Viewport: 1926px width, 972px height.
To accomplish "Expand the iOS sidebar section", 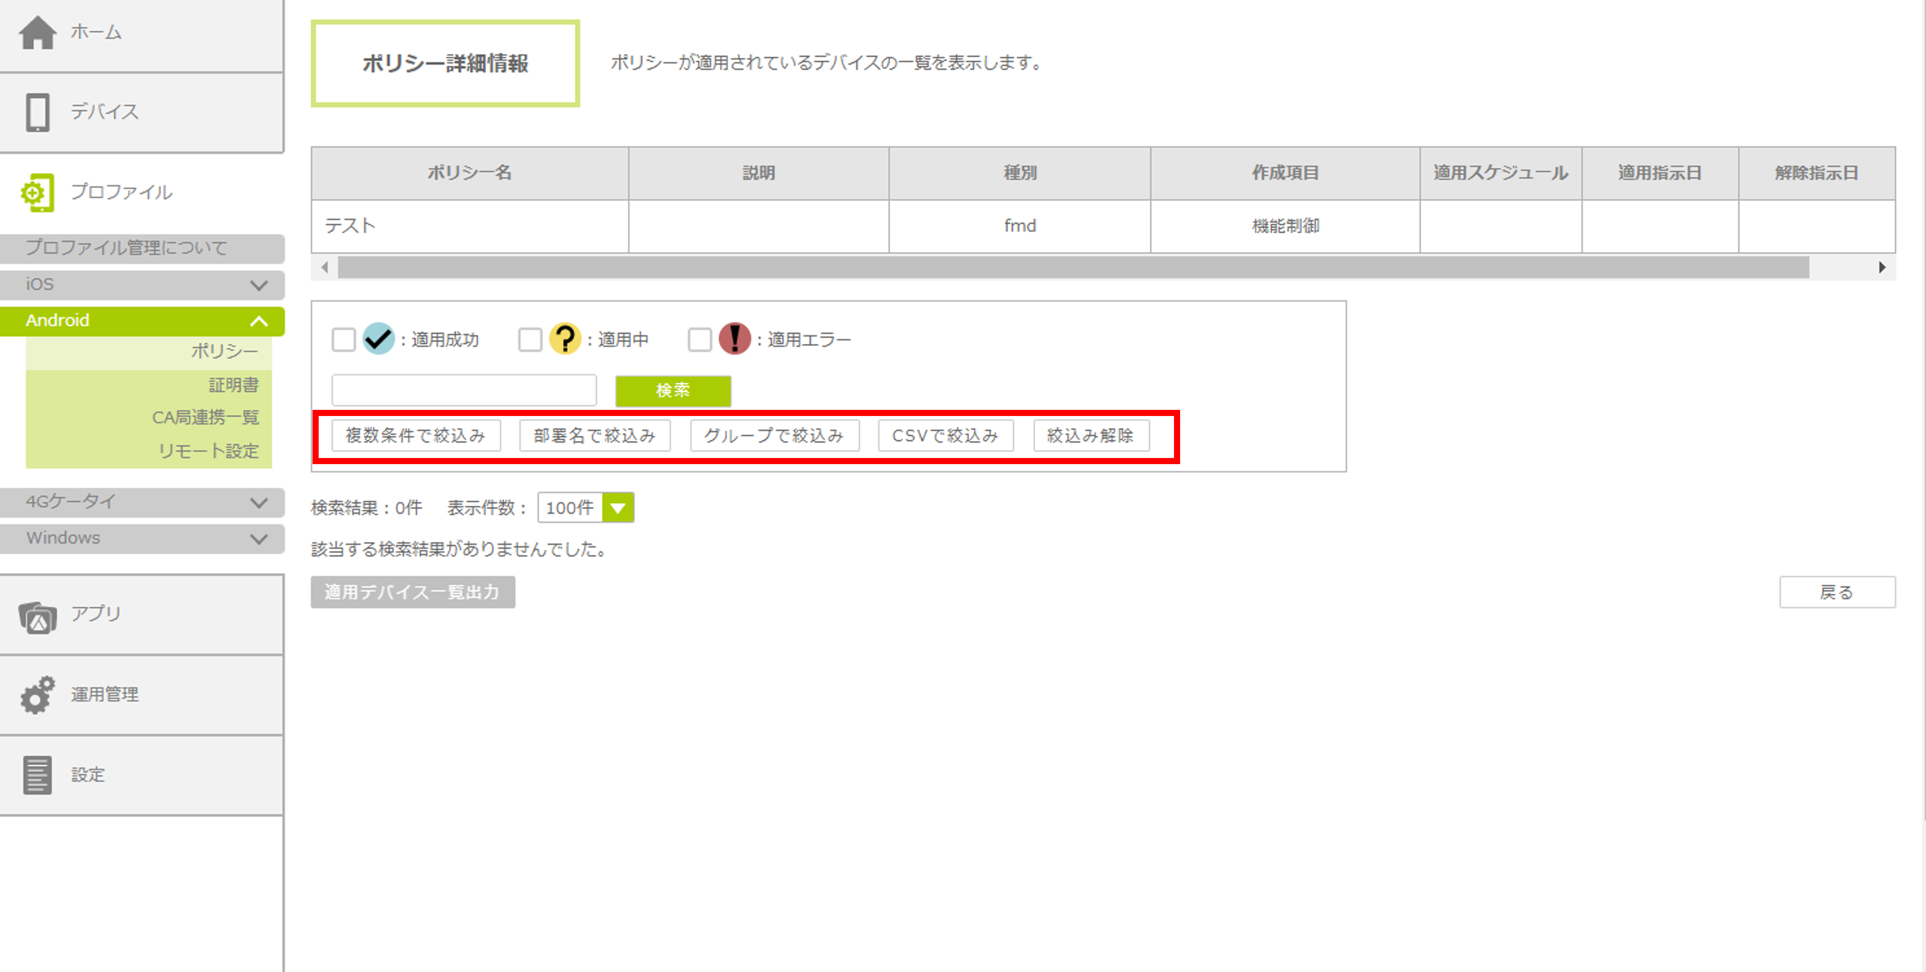I will pyautogui.click(x=259, y=285).
